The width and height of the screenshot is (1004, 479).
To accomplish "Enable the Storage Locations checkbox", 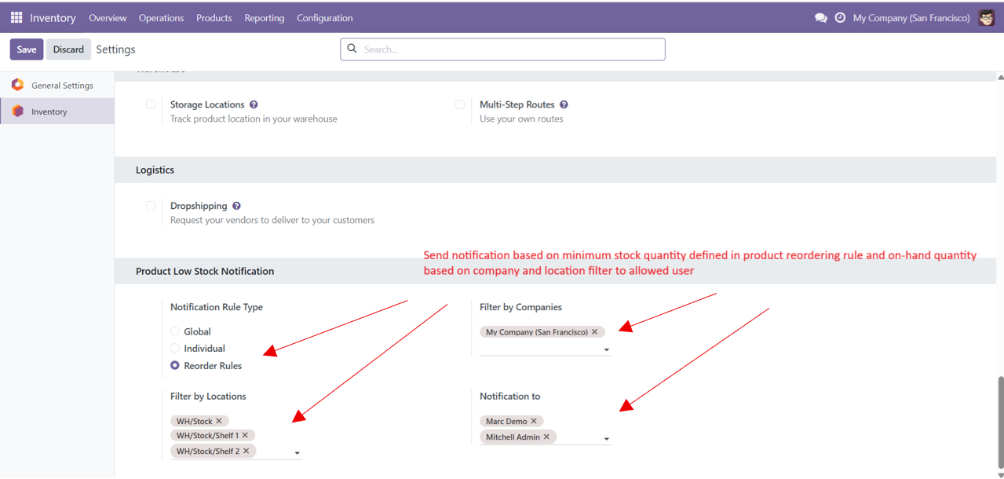I will click(x=151, y=104).
